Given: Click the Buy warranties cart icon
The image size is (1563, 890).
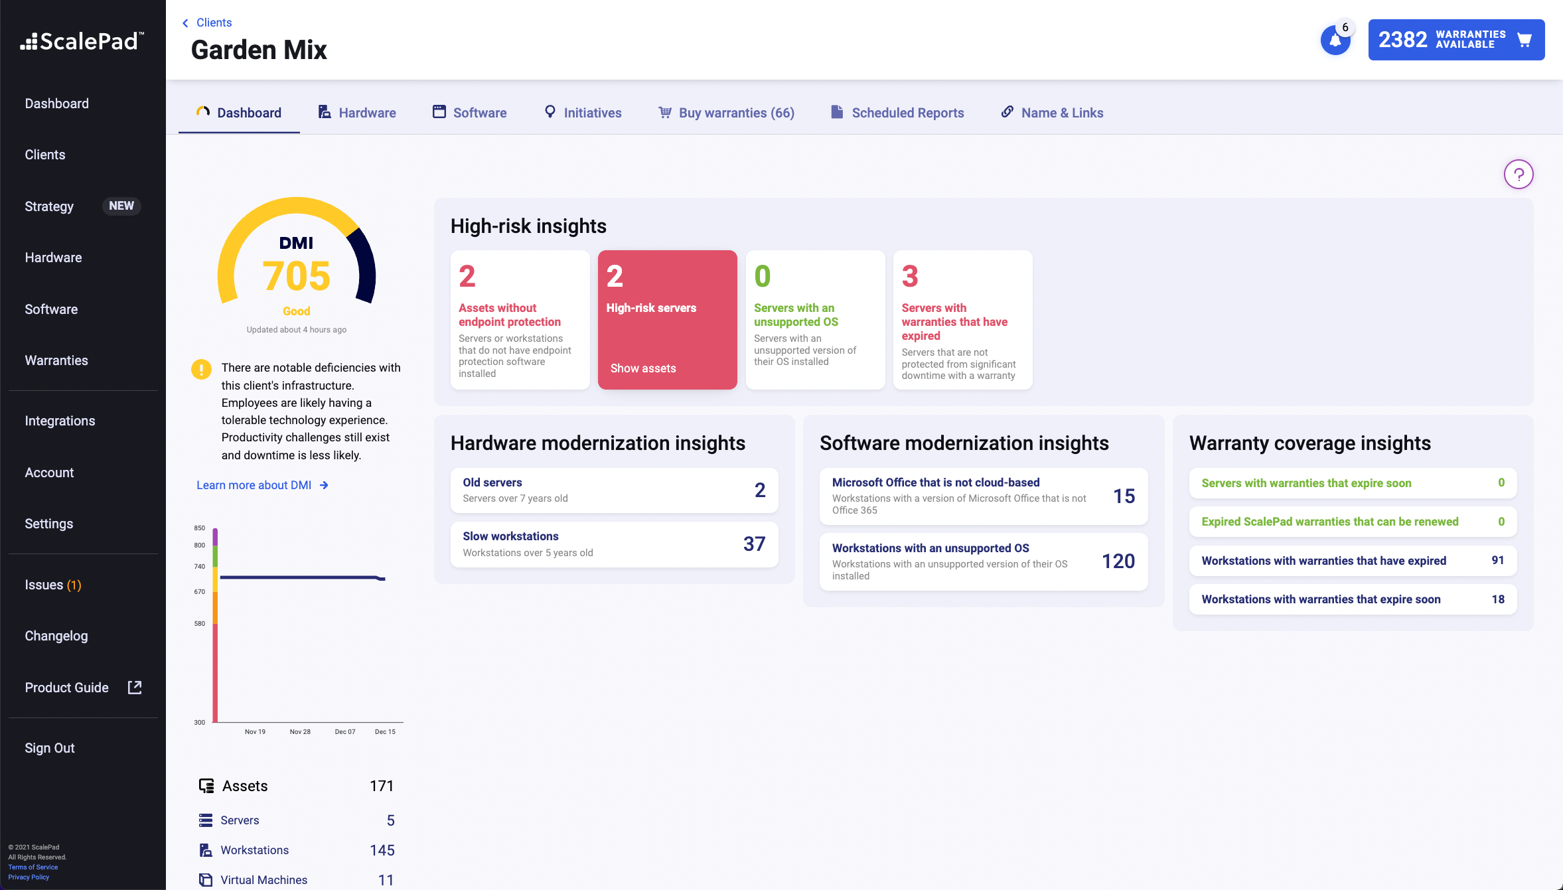Looking at the screenshot, I should [665, 112].
